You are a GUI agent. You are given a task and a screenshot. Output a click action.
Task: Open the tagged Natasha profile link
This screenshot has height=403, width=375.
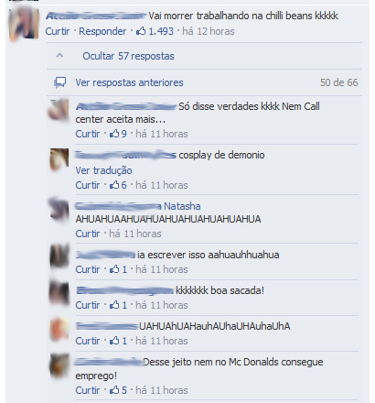click(x=182, y=206)
